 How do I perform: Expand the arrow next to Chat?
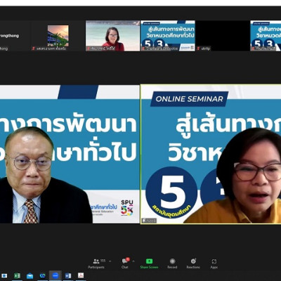133,261
